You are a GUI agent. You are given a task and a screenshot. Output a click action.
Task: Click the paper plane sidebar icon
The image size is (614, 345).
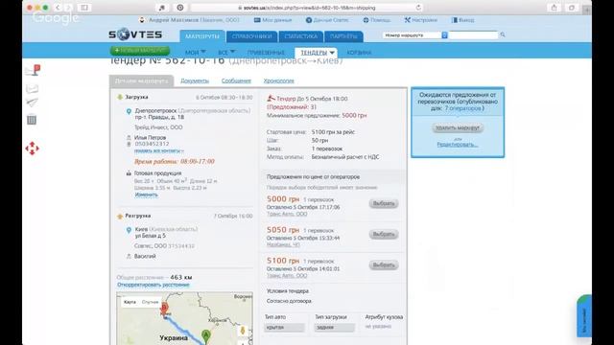(32, 103)
